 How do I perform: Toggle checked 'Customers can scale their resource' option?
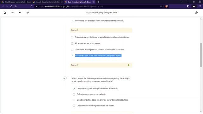pyautogui.click(x=72, y=56)
